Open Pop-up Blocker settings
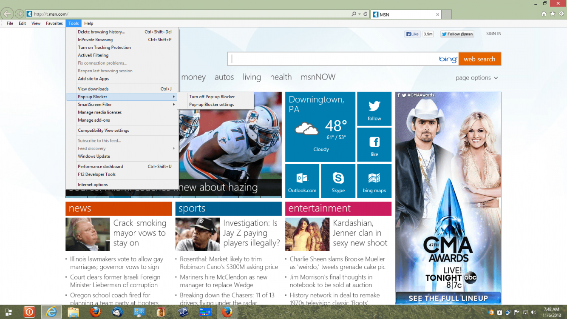 coord(215,105)
